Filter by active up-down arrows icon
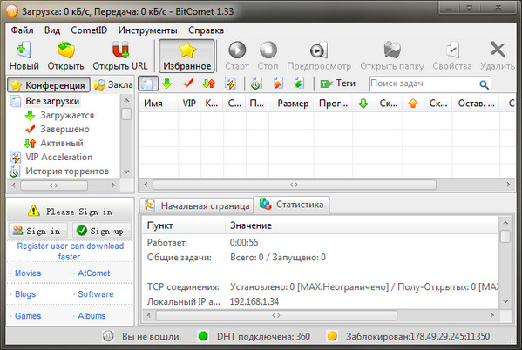The width and height of the screenshot is (522, 350). click(209, 84)
